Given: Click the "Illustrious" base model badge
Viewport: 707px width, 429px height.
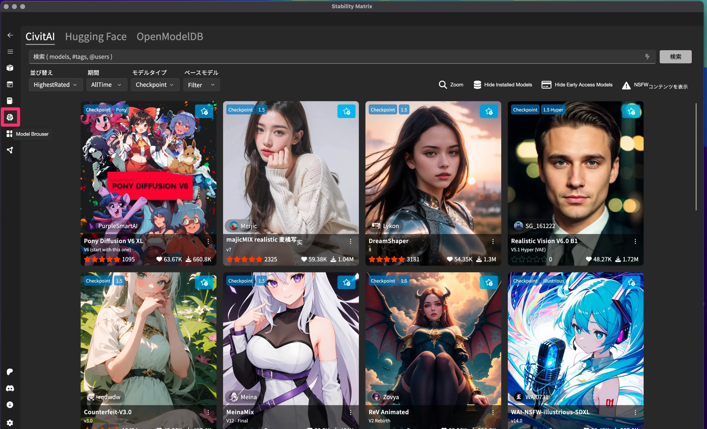Looking at the screenshot, I should 553,281.
